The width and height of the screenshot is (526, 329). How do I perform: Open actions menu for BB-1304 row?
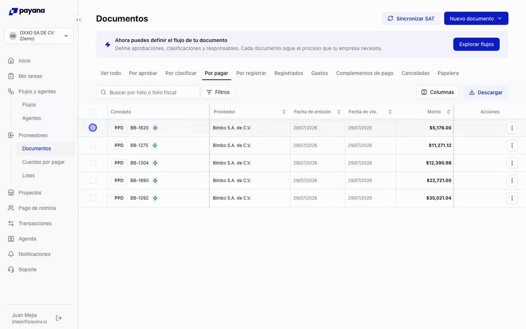[512, 163]
